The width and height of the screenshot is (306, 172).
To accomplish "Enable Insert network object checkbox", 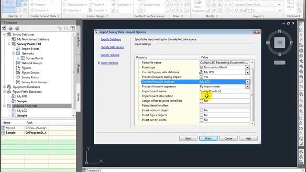I will (201, 110).
